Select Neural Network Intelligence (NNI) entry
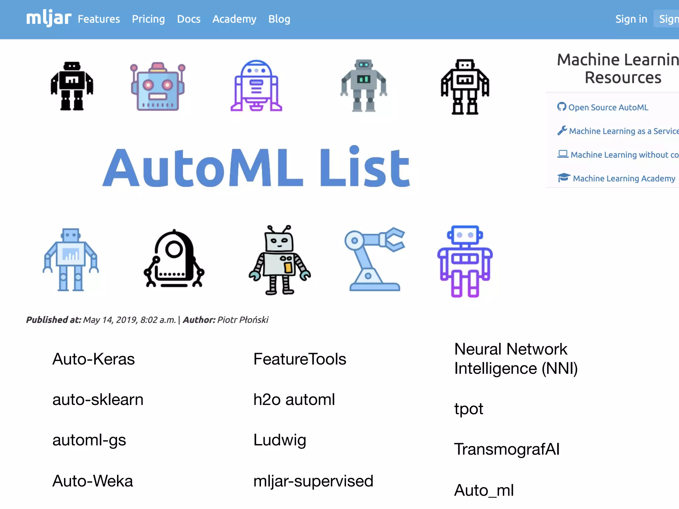 pos(516,359)
